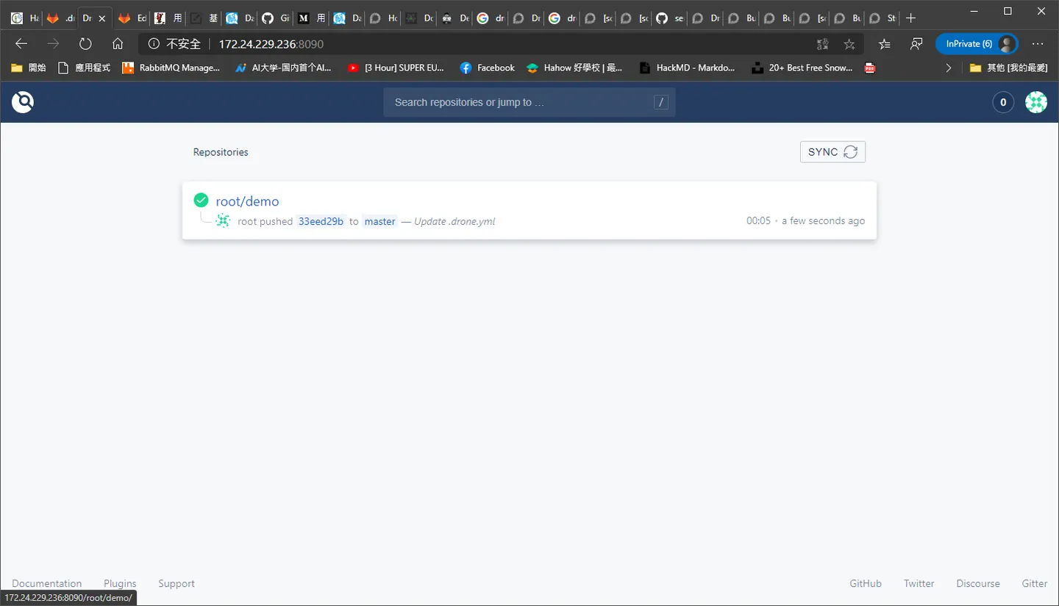Open the InPrivate profile button
This screenshot has width=1059, height=606.
point(977,44)
